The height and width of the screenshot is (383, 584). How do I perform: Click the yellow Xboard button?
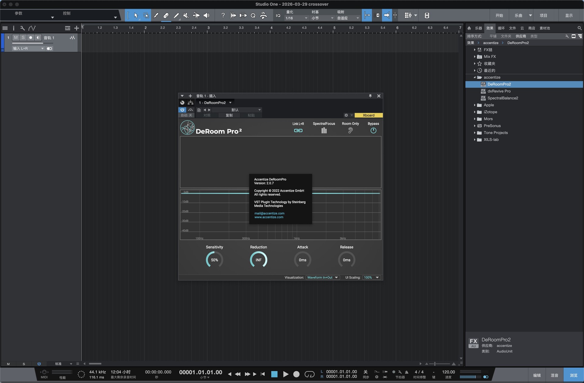[368, 115]
